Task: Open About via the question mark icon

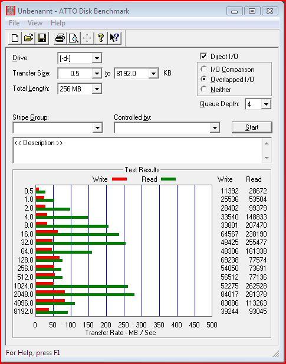Action: 101,38
